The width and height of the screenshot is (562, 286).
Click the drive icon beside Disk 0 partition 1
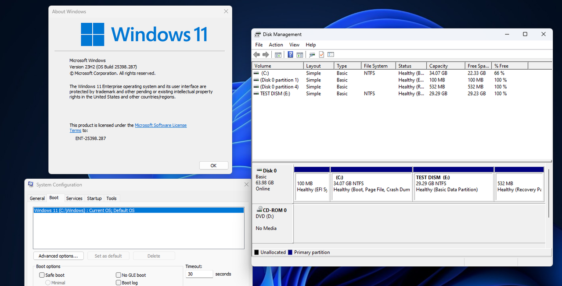[x=256, y=80]
